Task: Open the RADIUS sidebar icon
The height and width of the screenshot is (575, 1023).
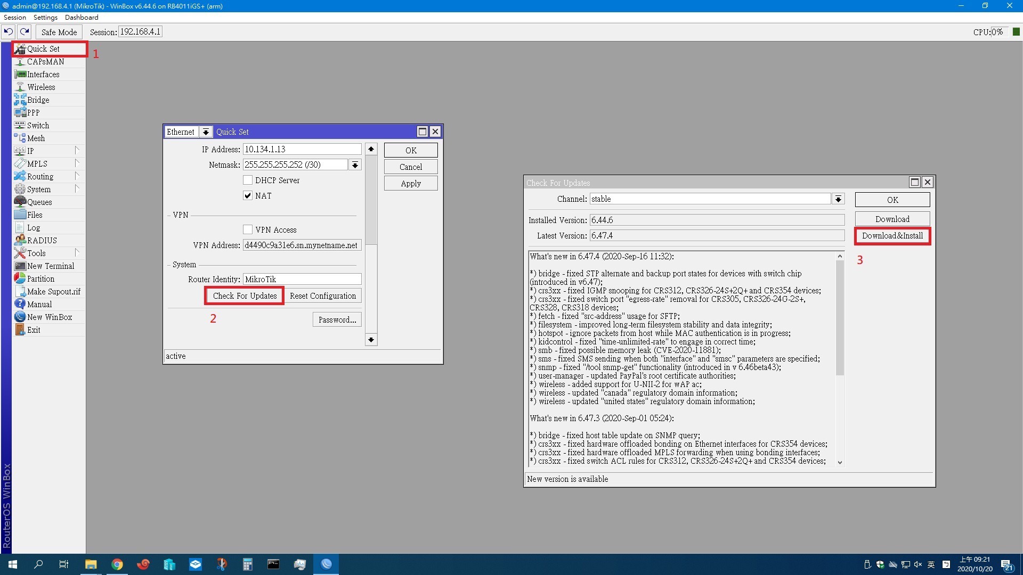Action: click(20, 240)
